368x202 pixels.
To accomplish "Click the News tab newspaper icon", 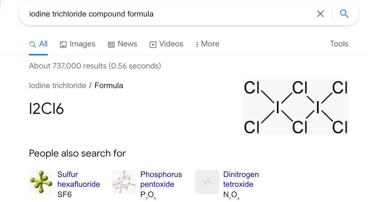I will point(111,45).
